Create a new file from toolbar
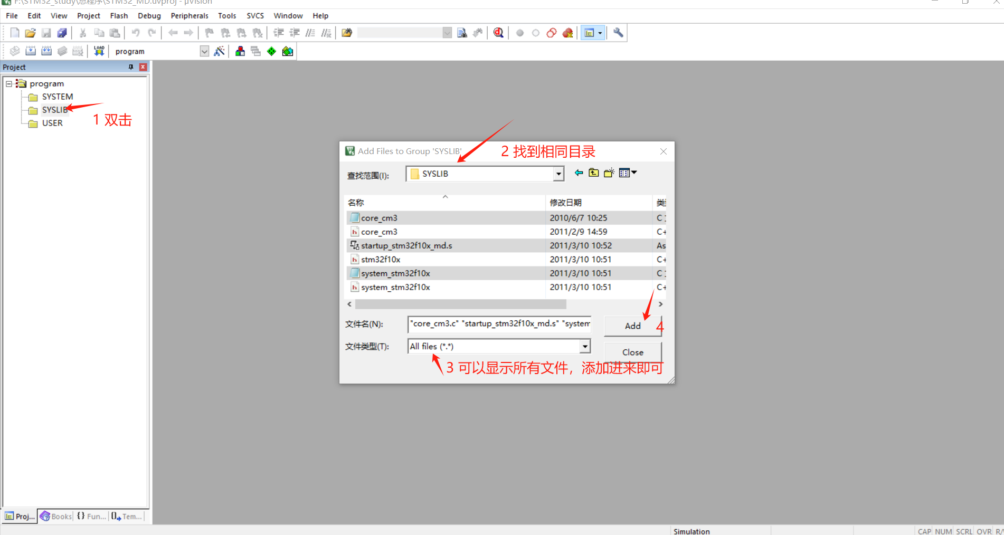 coord(15,33)
